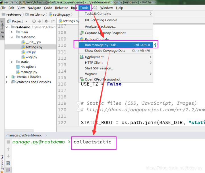Expand HTTP Client submenu arrow
Viewport: 205px width, 173px height.
tap(151, 63)
